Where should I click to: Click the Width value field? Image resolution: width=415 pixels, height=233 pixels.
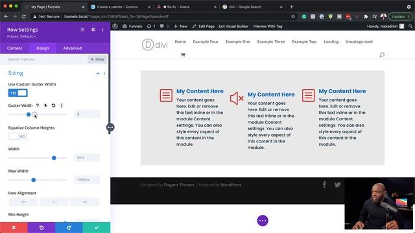pos(88,158)
